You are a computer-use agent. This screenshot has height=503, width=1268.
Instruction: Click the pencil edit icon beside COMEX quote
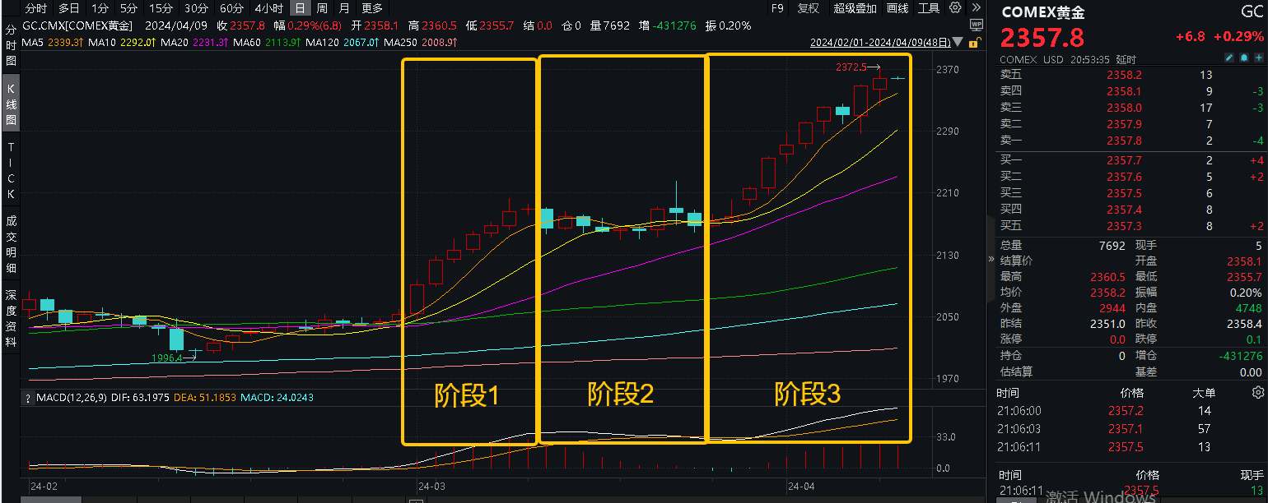pos(1230,58)
